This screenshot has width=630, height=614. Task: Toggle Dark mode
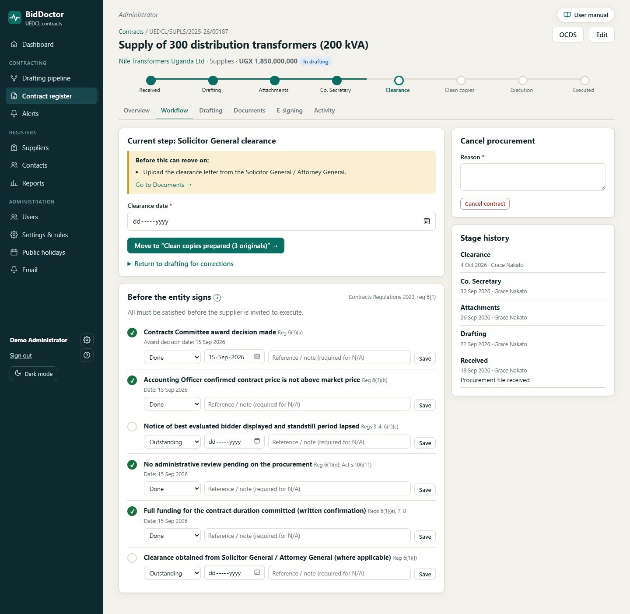pyautogui.click(x=33, y=374)
